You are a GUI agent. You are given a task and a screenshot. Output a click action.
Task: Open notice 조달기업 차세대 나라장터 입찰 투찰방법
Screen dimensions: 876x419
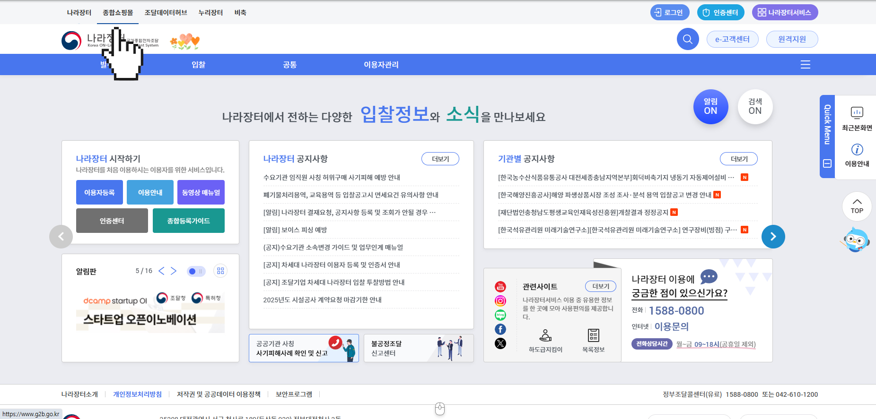[334, 282]
